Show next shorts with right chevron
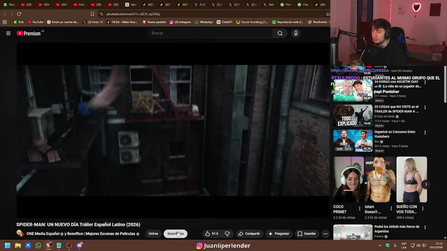This screenshot has width=447, height=251. 426,184
